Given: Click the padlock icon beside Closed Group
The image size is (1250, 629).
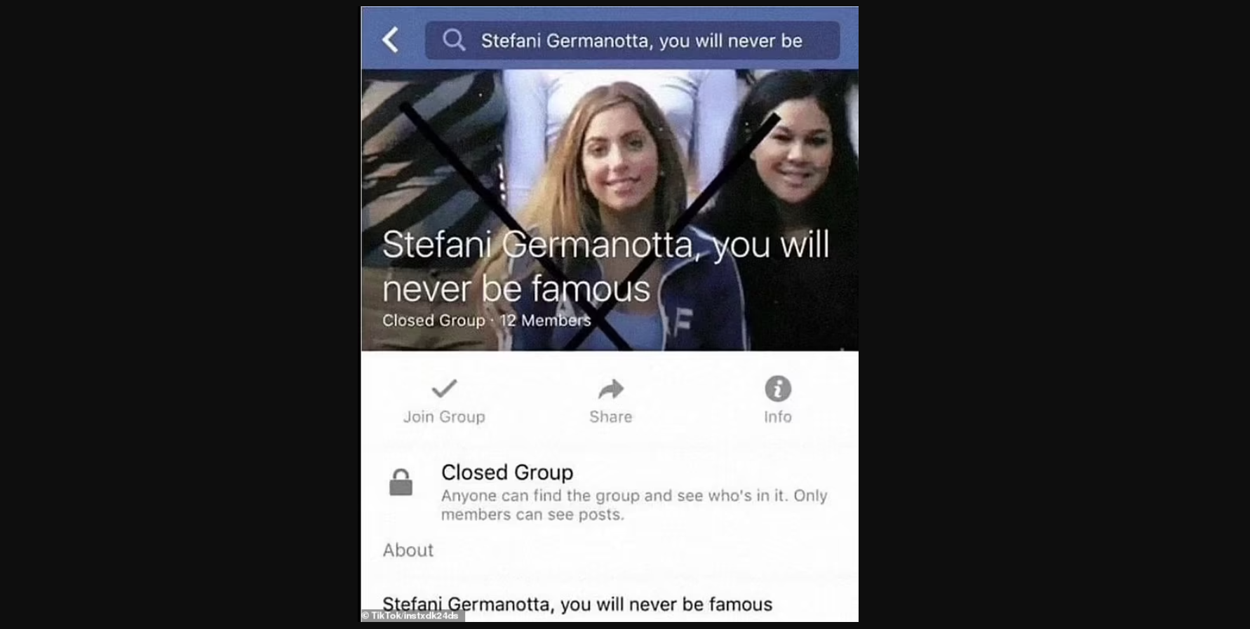Looking at the screenshot, I should pyautogui.click(x=401, y=482).
